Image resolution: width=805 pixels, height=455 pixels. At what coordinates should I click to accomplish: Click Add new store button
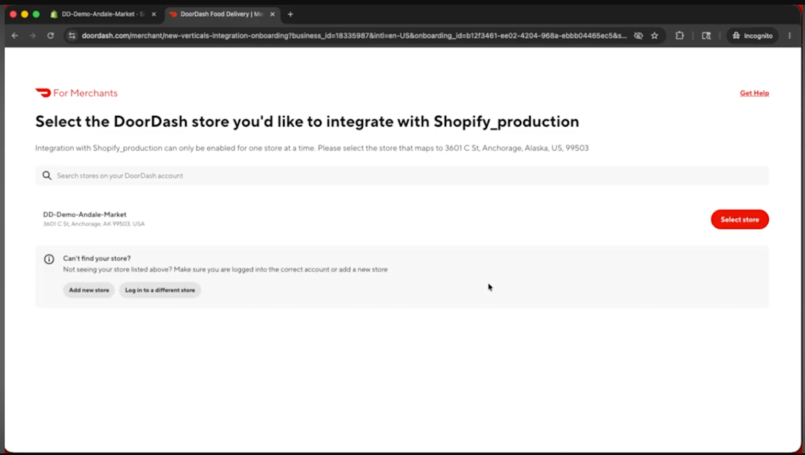(x=89, y=290)
